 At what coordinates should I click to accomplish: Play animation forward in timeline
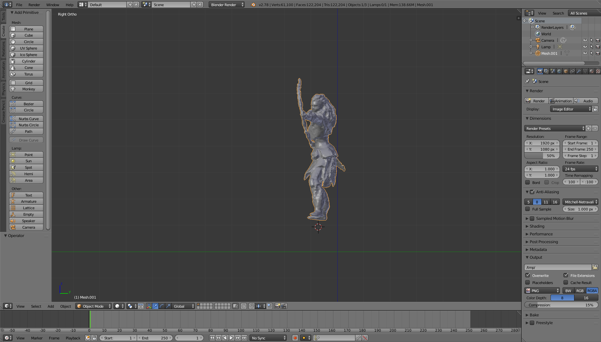click(231, 338)
